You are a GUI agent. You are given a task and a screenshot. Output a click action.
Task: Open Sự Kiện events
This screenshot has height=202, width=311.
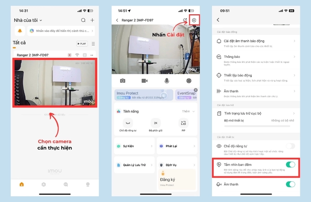tap(134, 146)
